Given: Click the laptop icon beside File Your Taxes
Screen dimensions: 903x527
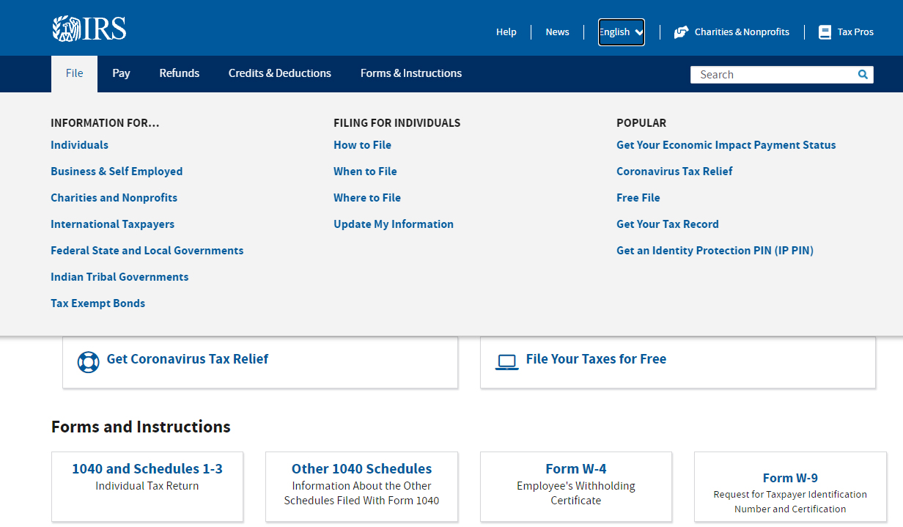Looking at the screenshot, I should 506,362.
